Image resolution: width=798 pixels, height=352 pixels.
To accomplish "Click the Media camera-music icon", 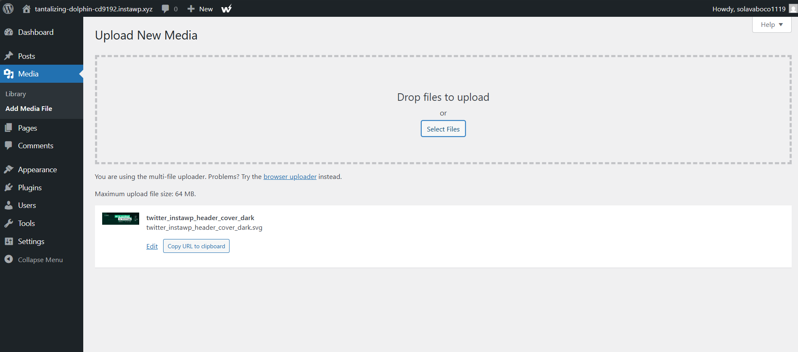I will click(x=9, y=74).
